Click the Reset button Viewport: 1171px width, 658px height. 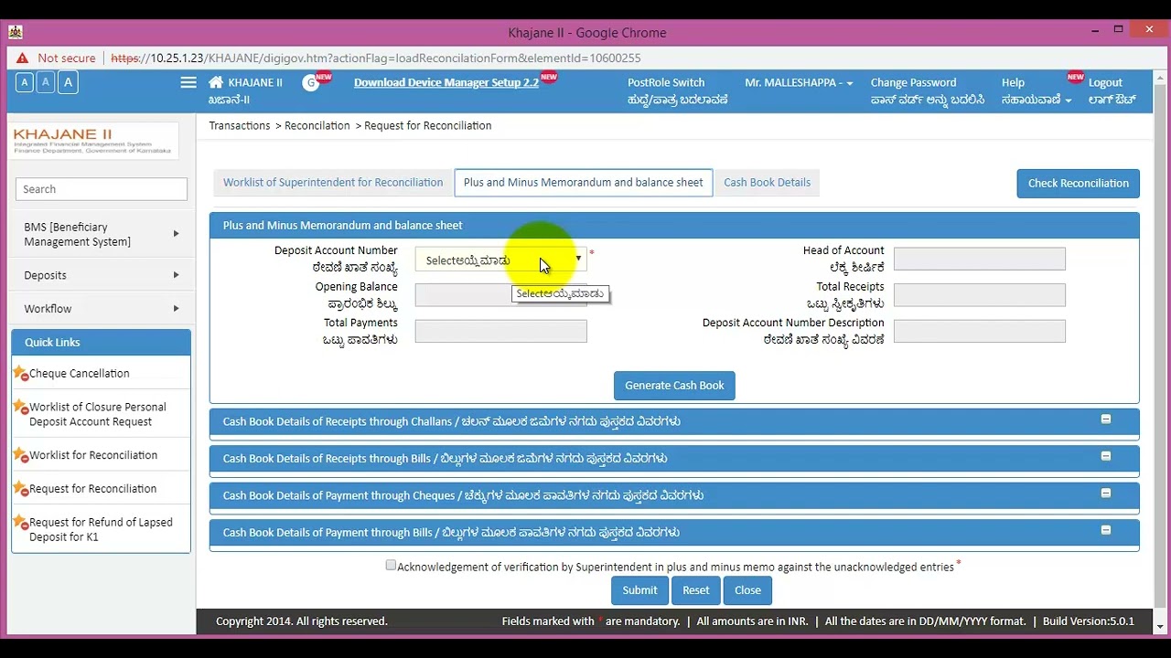(695, 590)
